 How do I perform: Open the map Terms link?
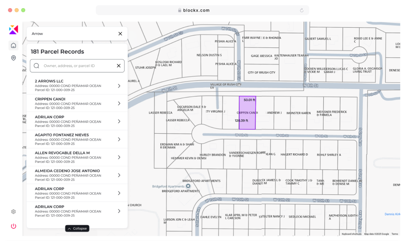point(394,234)
